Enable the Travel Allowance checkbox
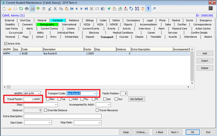Viewport: 217px width, 136px height. click(97, 110)
